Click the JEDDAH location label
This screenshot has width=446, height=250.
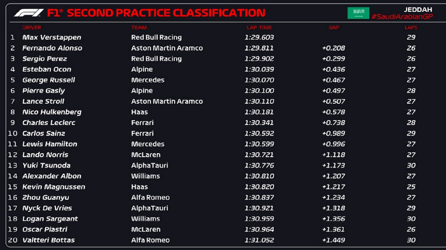click(418, 10)
